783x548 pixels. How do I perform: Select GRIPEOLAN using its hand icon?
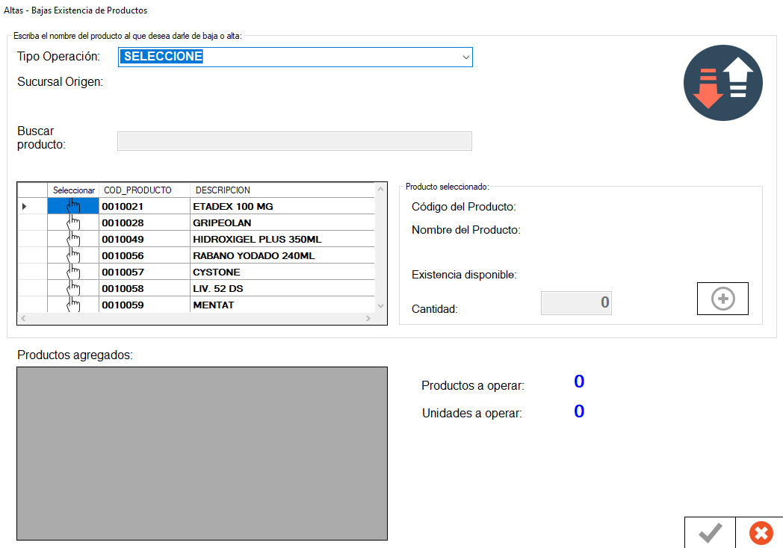pyautogui.click(x=73, y=222)
